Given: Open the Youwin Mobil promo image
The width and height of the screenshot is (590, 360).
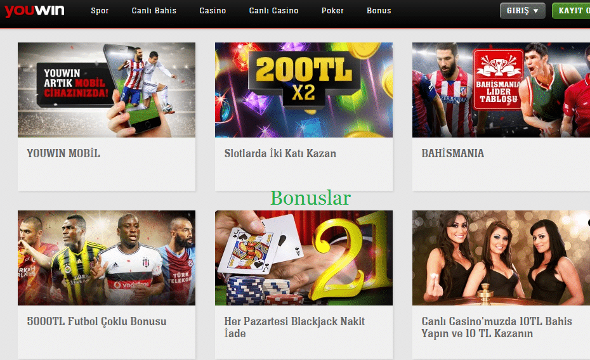Looking at the screenshot, I should (107, 90).
